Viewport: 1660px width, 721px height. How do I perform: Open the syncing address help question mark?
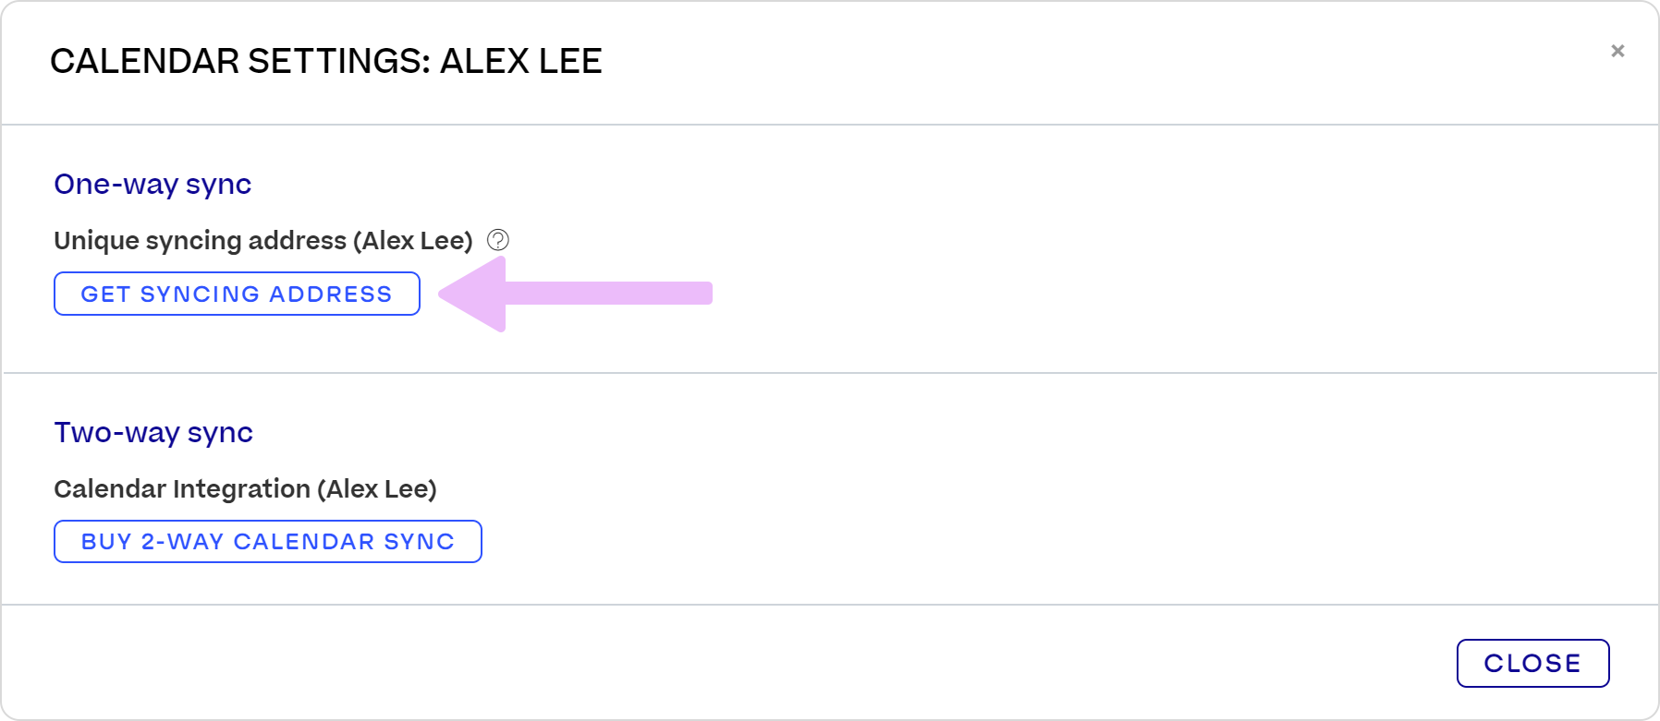coord(498,240)
